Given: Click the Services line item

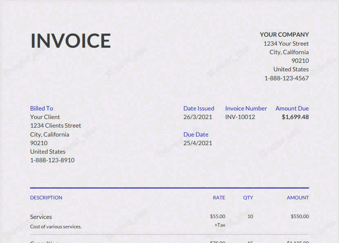Looking at the screenshot, I should pyautogui.click(x=41, y=216).
